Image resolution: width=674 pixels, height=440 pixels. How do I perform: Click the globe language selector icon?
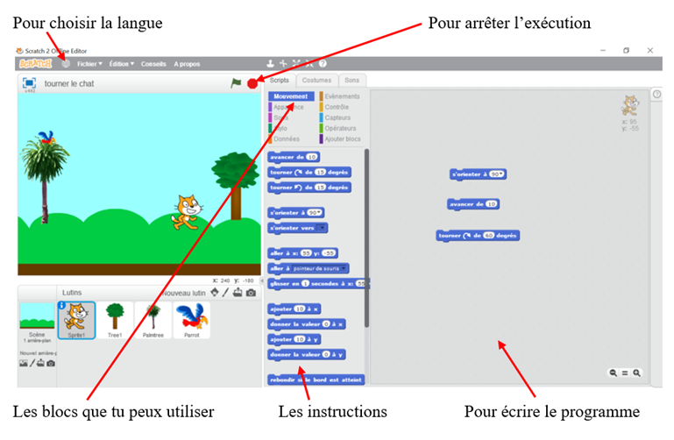[66, 63]
